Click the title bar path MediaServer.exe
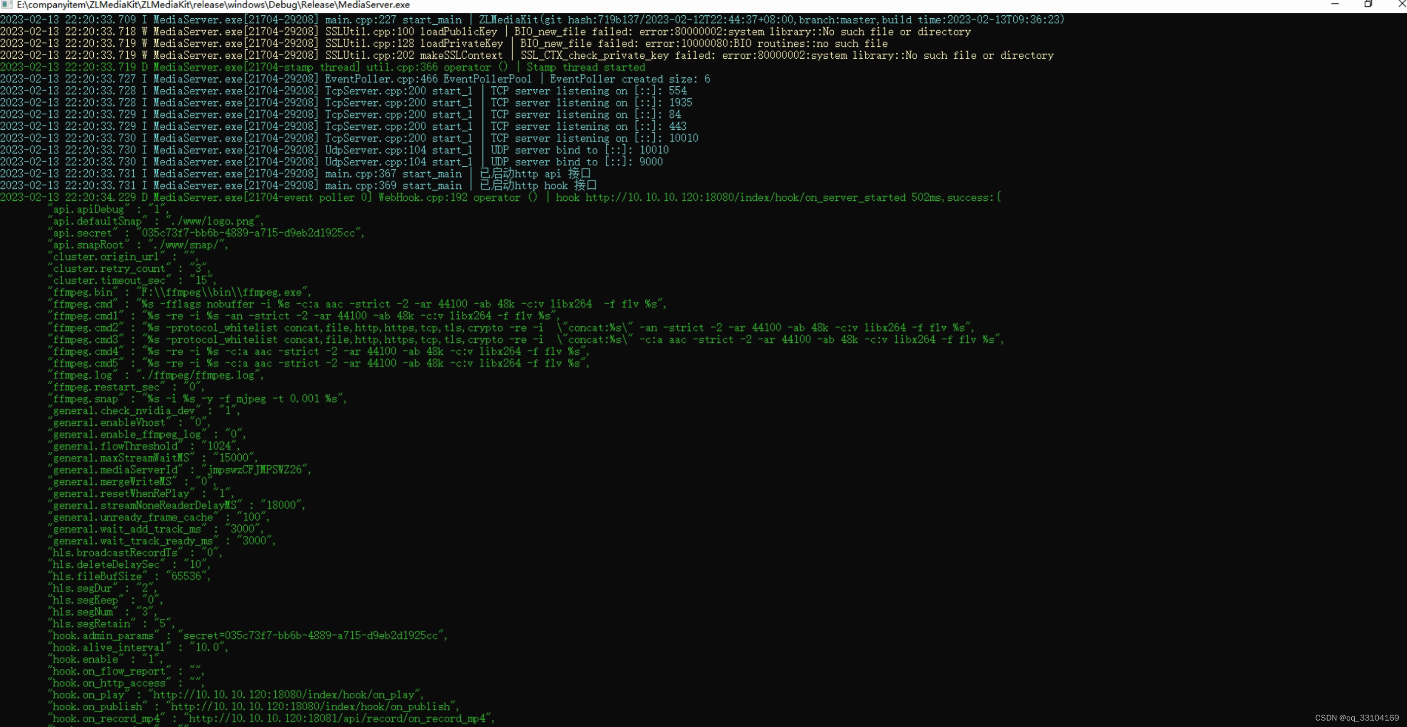The height and width of the screenshot is (727, 1407). point(214,5)
